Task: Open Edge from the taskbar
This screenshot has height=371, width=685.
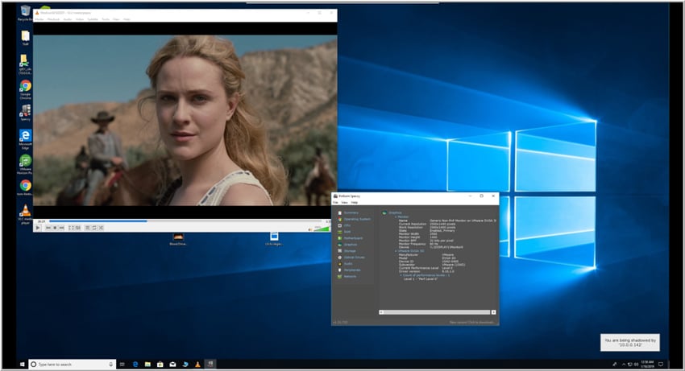Action: point(135,364)
